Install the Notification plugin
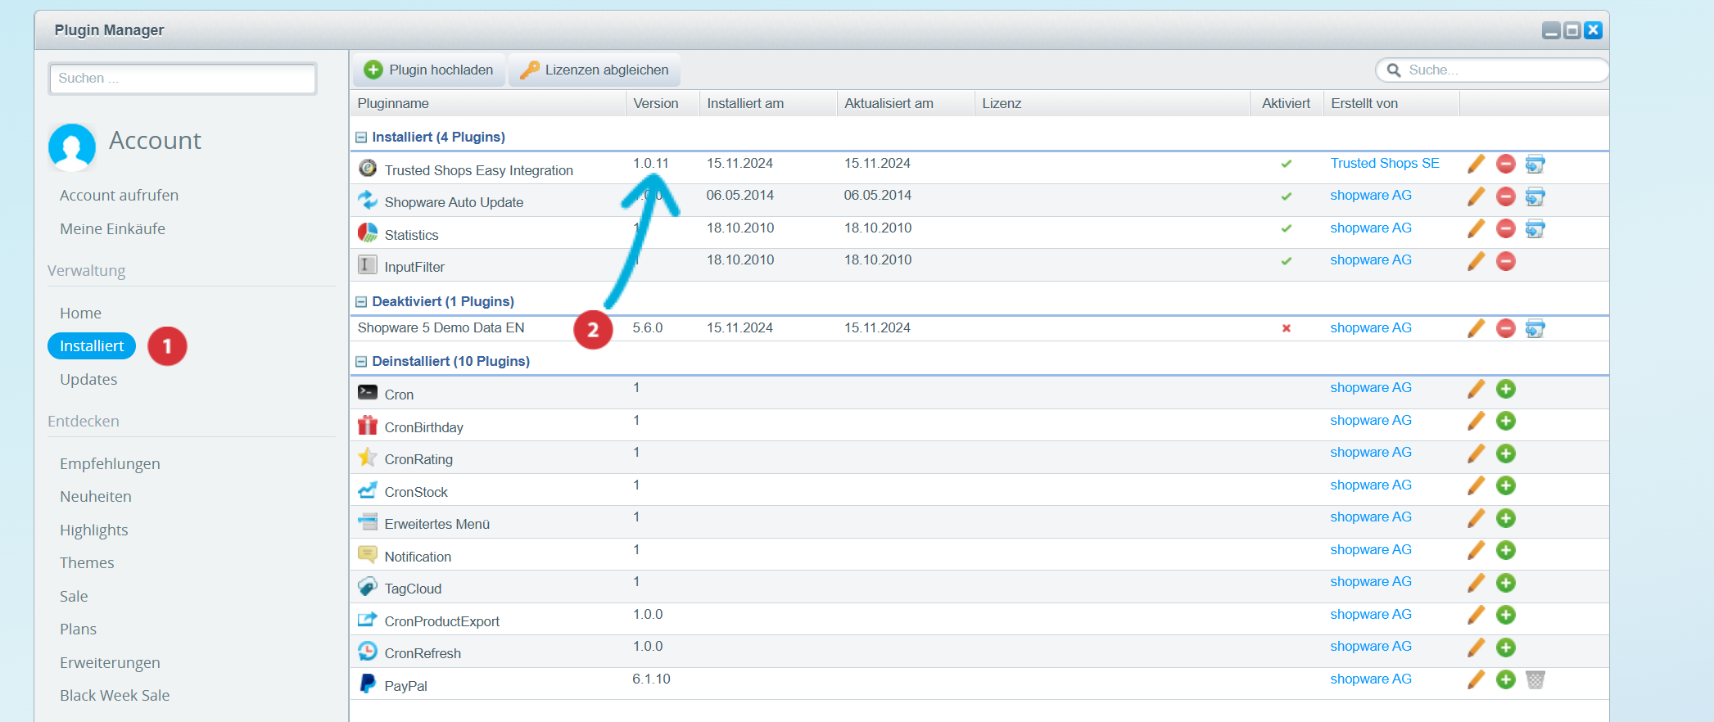The width and height of the screenshot is (1714, 722). click(x=1506, y=550)
